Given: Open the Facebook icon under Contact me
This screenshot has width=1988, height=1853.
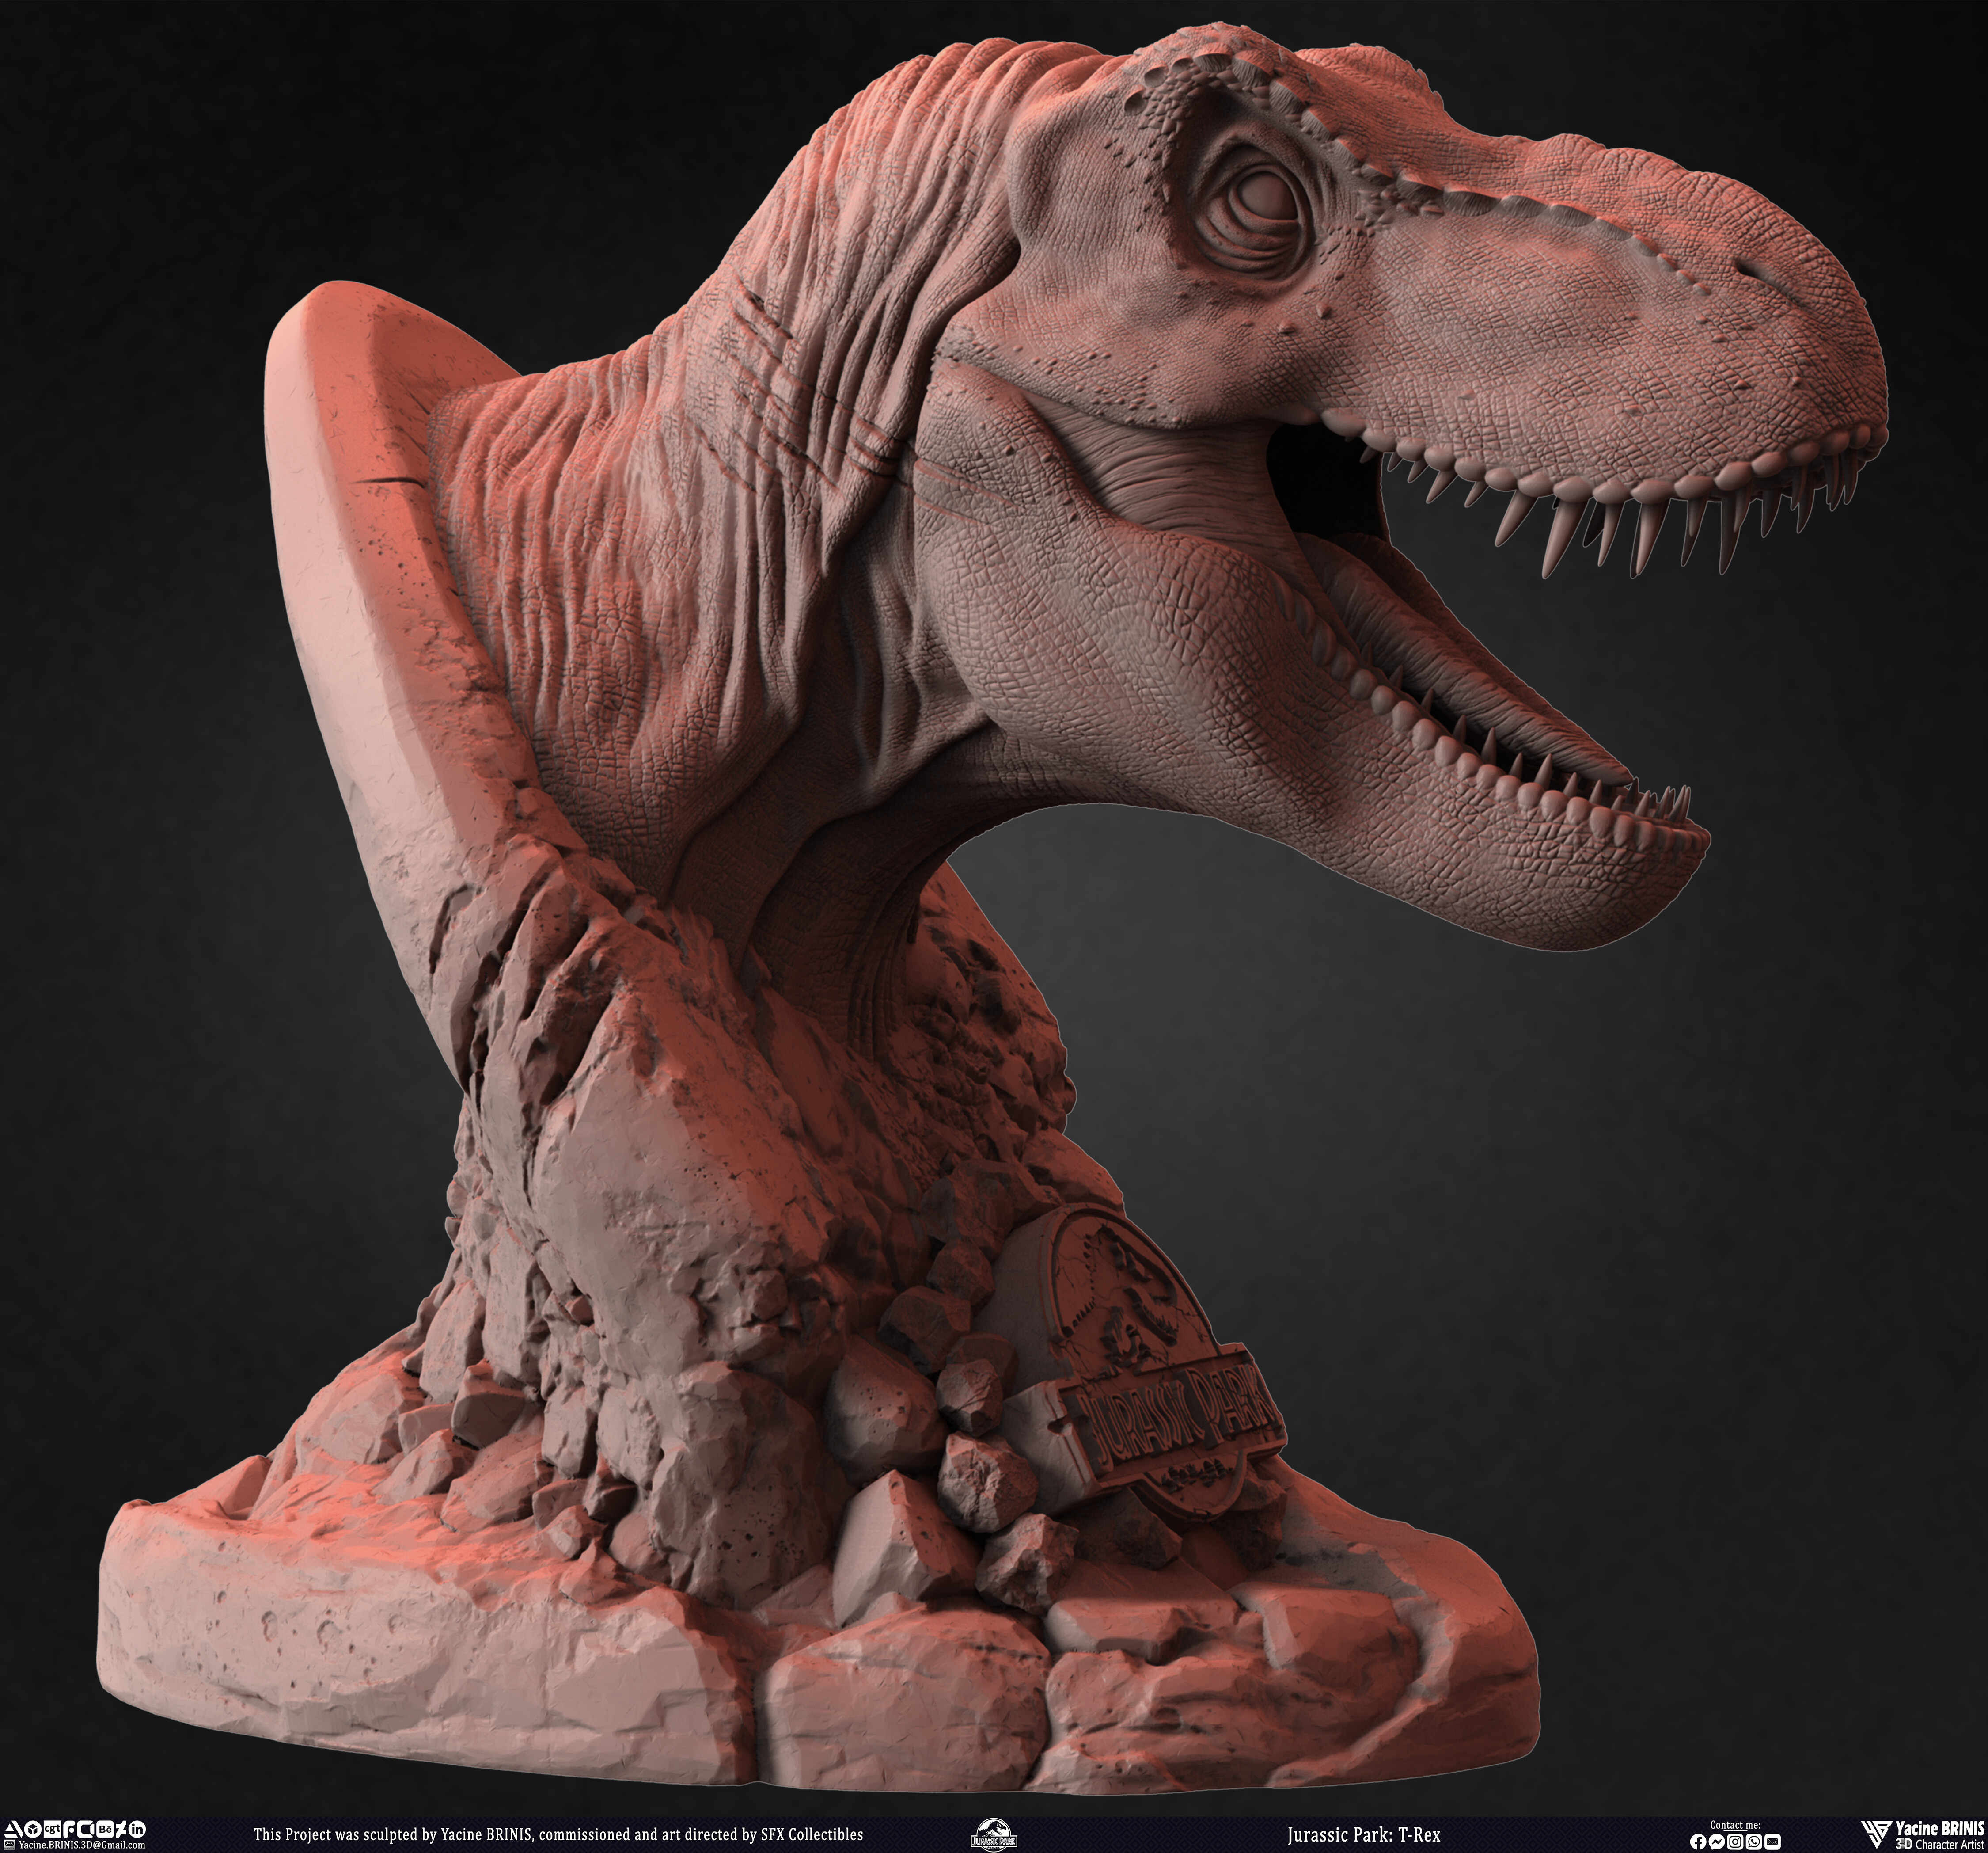Looking at the screenshot, I should tap(1699, 1842).
